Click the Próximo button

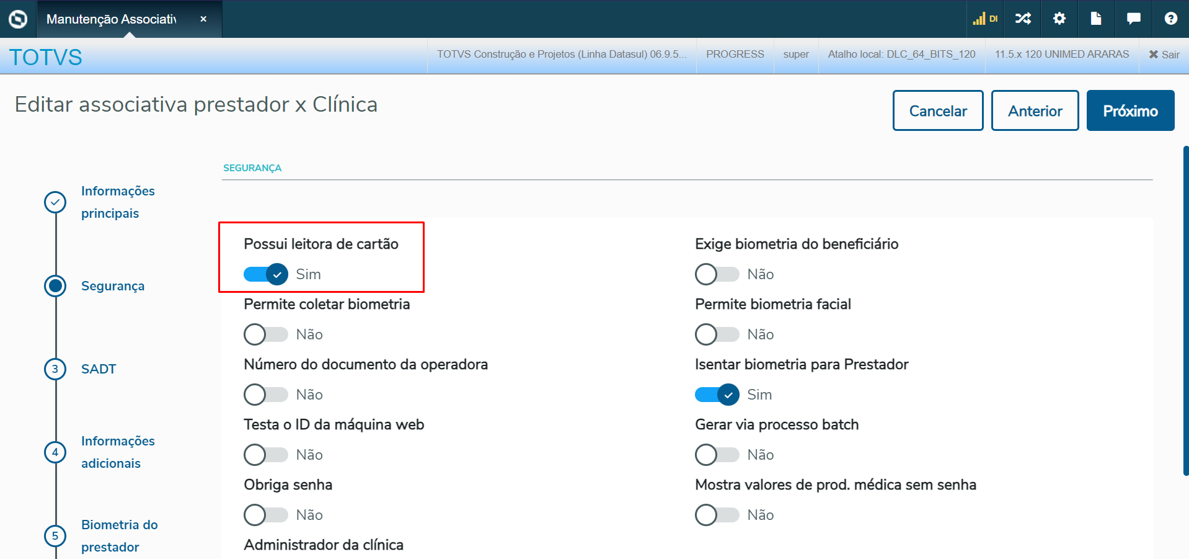point(1130,111)
